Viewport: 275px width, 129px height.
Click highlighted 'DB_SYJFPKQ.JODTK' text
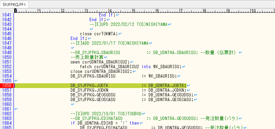(89, 86)
